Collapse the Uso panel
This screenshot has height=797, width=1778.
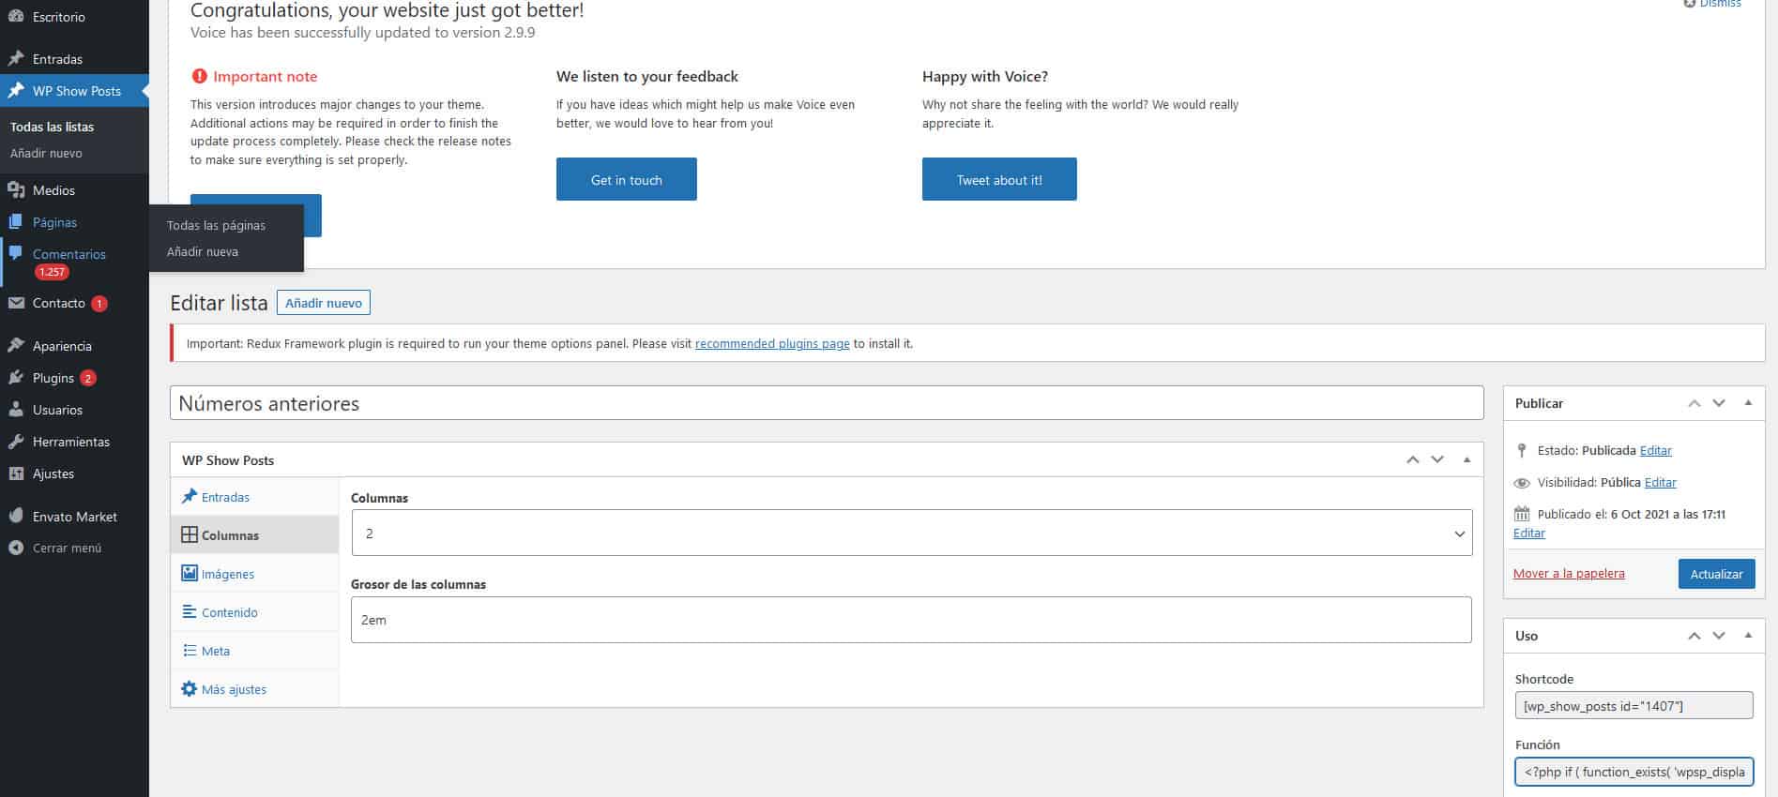(x=1748, y=636)
